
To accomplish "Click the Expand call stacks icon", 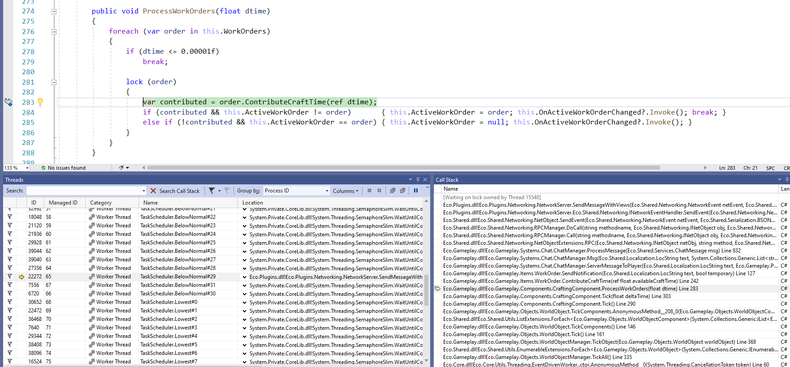I will pos(393,191).
